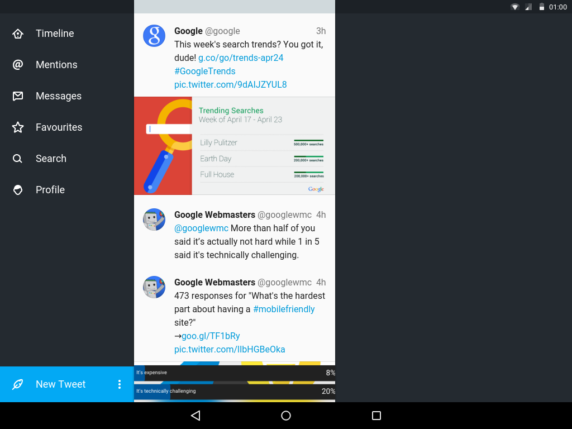572x429 pixels.
Task: Open the three-dot overflow menu
Action: 119,384
